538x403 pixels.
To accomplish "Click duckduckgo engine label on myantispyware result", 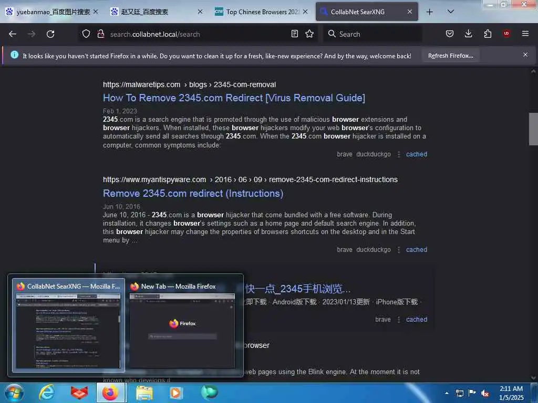I will coord(374,250).
